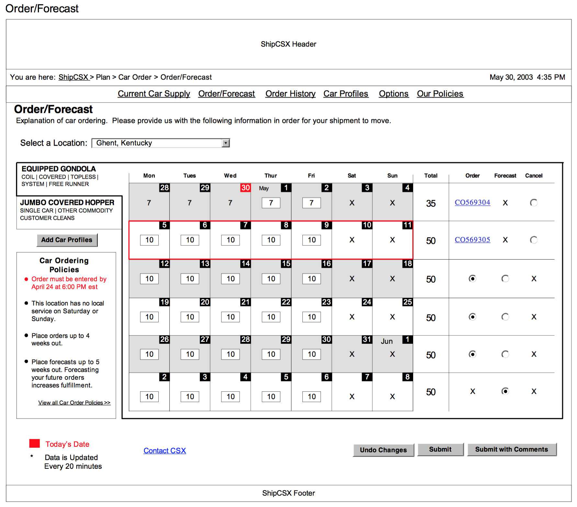The image size is (577, 507).
Task: Open the Select a Location dropdown arrow
Action: pyautogui.click(x=226, y=143)
